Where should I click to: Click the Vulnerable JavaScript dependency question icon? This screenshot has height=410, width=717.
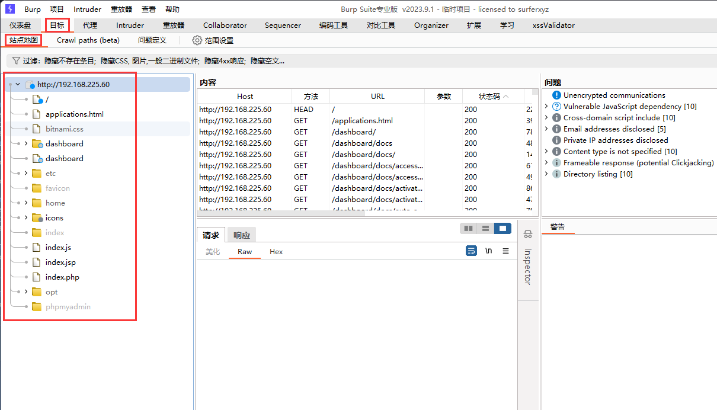click(556, 107)
